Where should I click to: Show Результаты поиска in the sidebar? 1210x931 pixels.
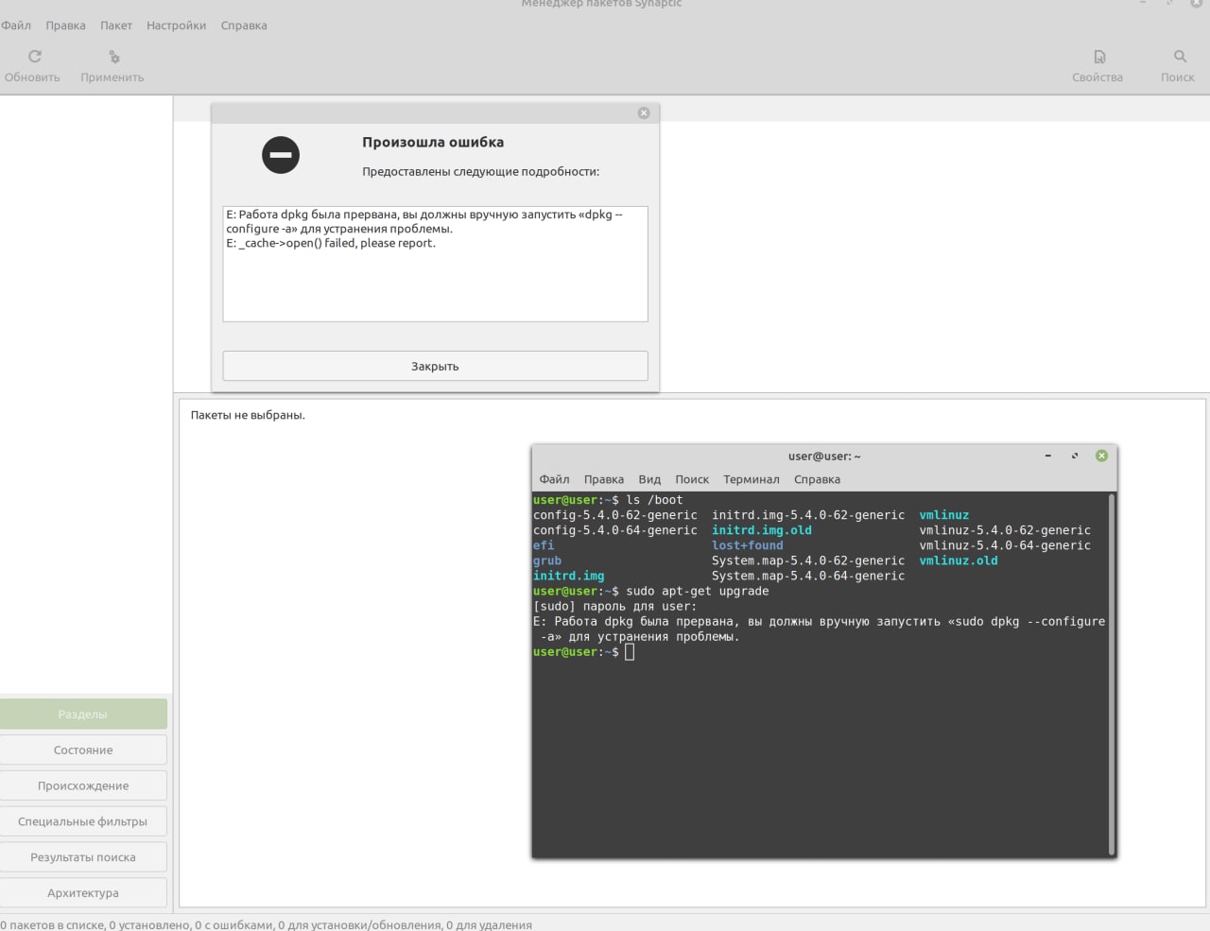(x=83, y=857)
